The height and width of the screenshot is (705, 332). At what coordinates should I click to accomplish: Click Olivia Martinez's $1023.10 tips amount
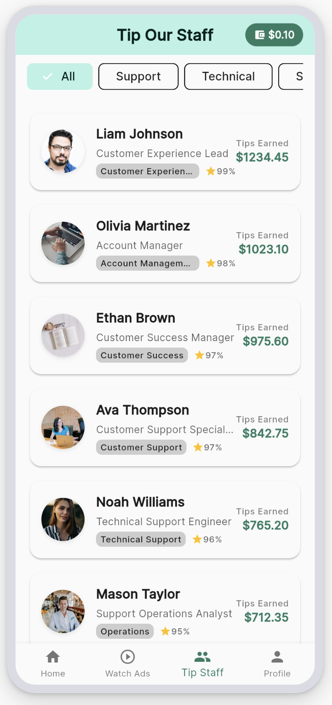pyautogui.click(x=263, y=249)
